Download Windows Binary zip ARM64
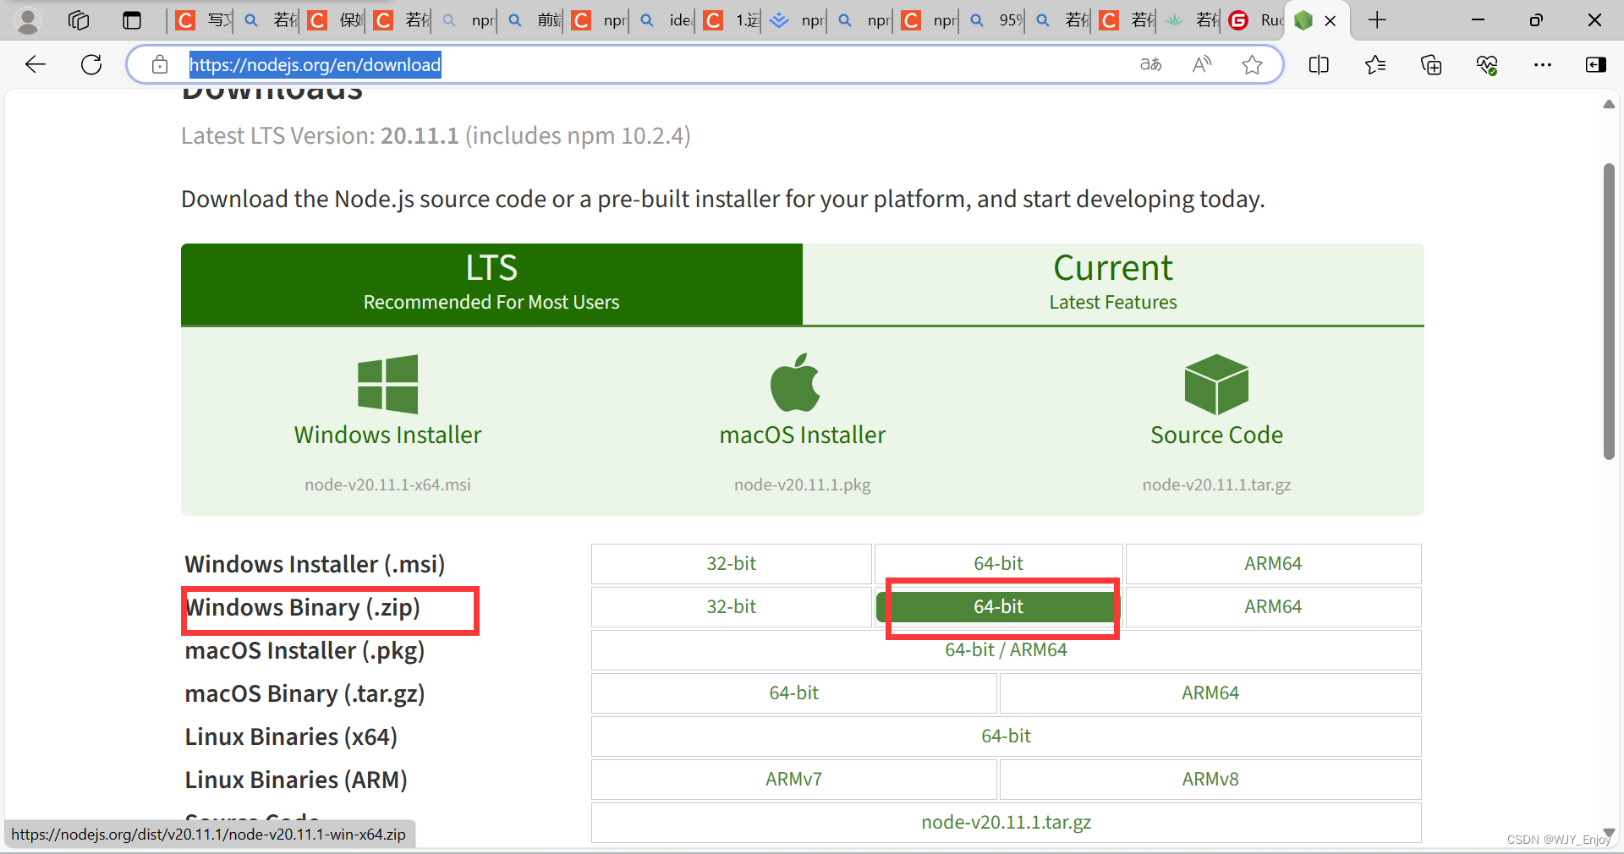This screenshot has height=854, width=1624. tap(1273, 606)
